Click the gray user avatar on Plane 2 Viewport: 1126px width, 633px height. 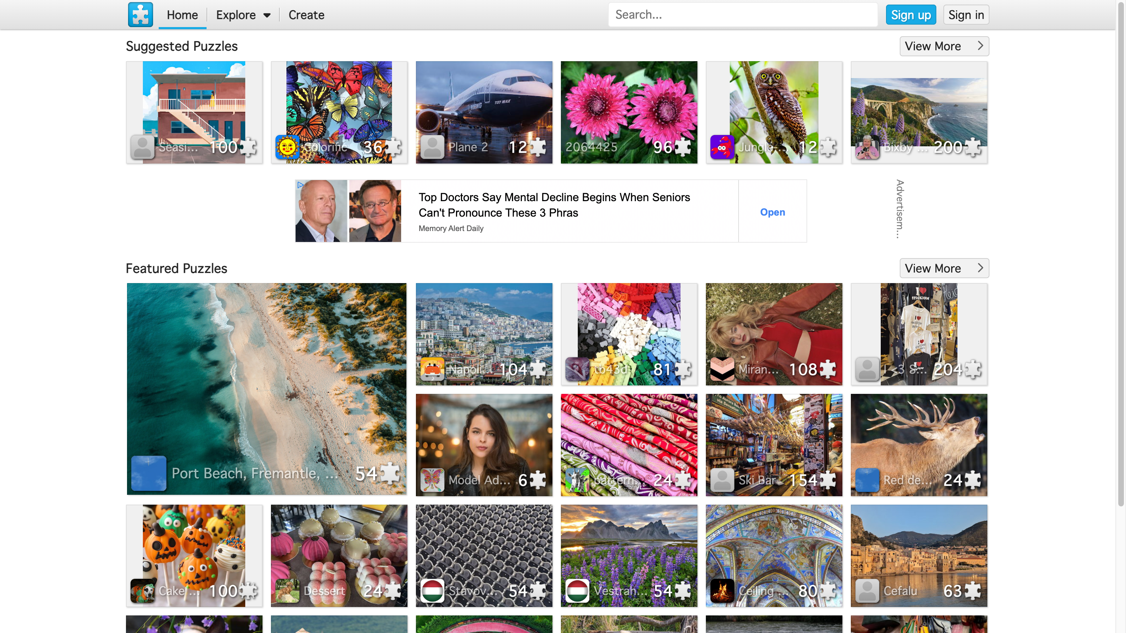(x=432, y=147)
